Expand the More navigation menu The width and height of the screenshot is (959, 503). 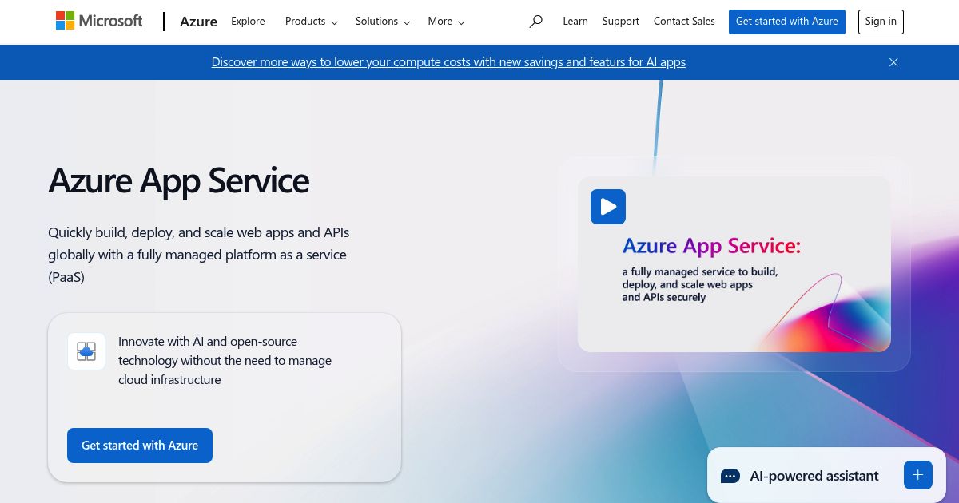tap(446, 22)
